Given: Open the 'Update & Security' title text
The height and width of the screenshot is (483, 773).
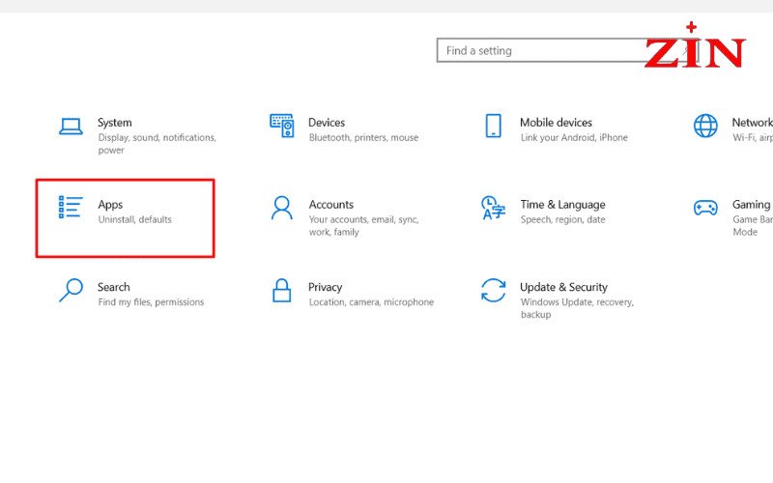Looking at the screenshot, I should click(563, 287).
